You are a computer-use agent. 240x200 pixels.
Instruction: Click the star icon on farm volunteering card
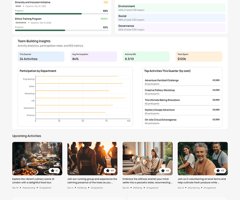218,170
